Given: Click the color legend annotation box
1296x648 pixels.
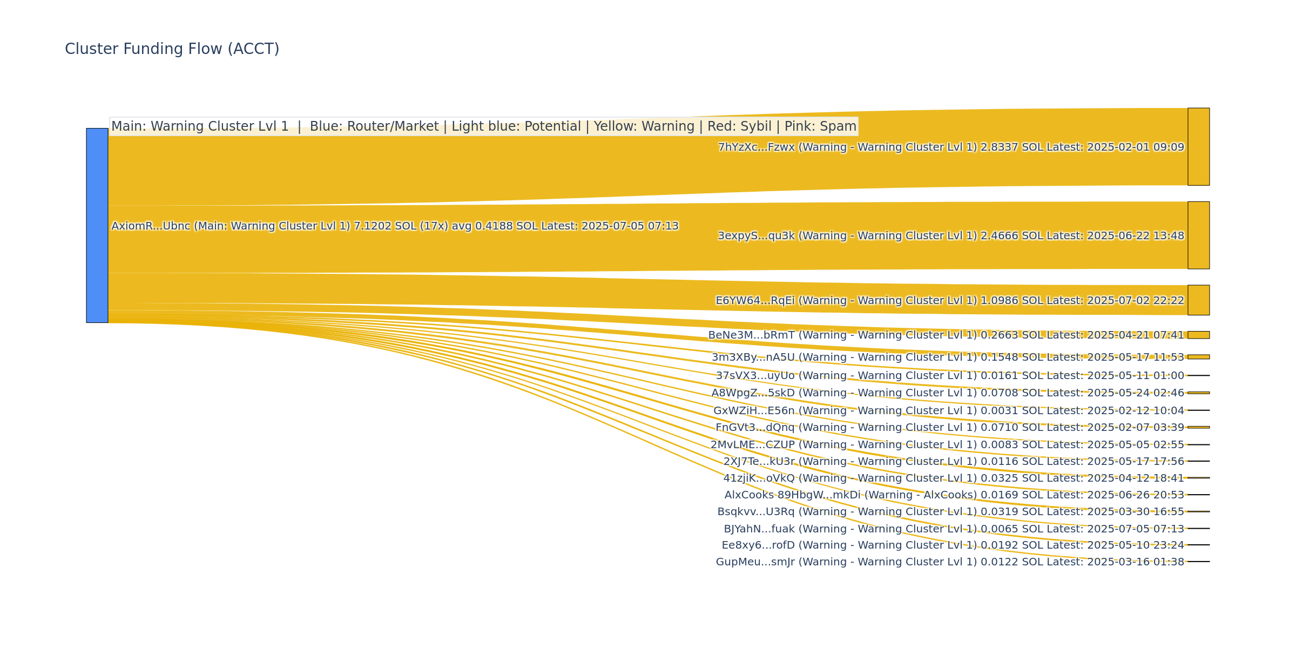Looking at the screenshot, I should click(x=483, y=126).
